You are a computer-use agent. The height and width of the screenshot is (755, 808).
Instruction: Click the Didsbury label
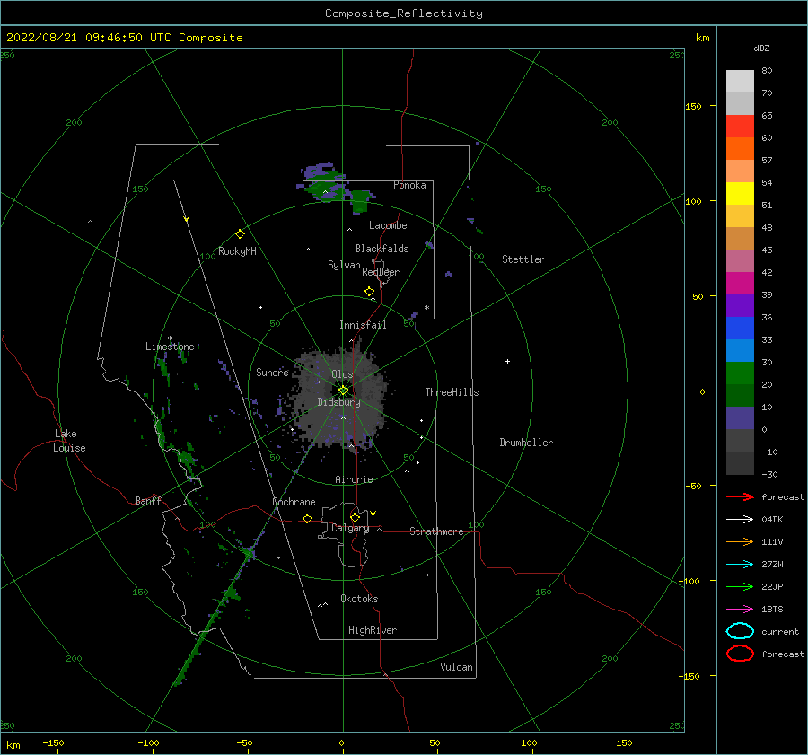click(338, 402)
